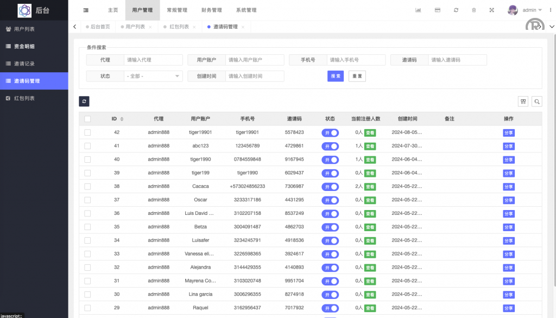
Task: Select all rows using header checkbox
Action: click(x=87, y=119)
